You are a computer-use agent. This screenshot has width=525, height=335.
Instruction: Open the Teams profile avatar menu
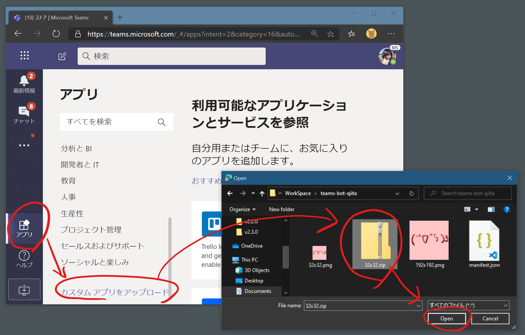point(387,56)
